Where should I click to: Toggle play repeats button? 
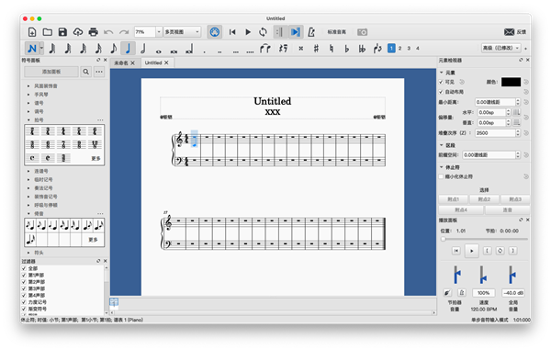pyautogui.click(x=279, y=32)
